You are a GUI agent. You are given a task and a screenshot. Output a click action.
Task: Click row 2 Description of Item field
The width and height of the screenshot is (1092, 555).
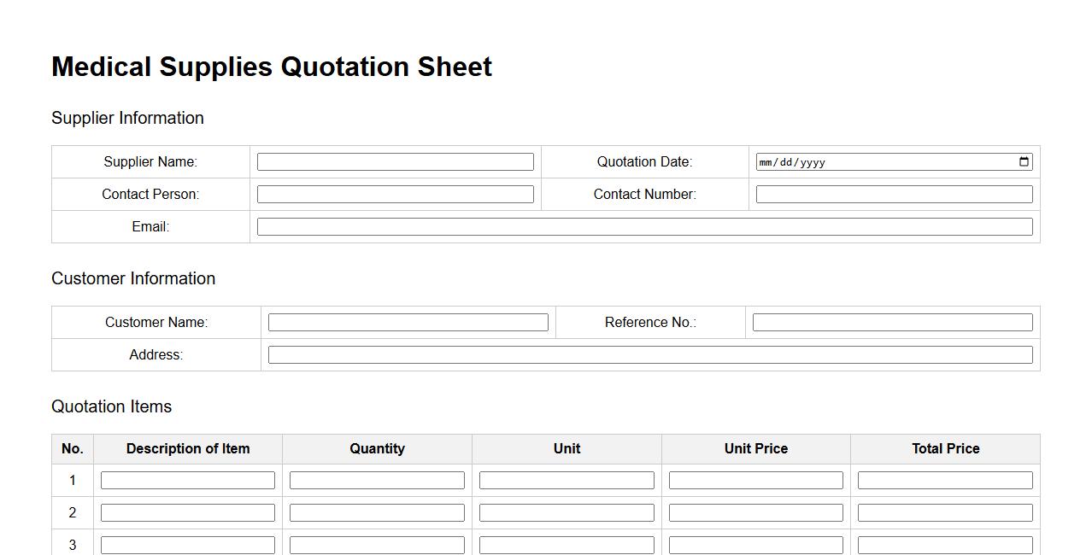[x=188, y=513]
